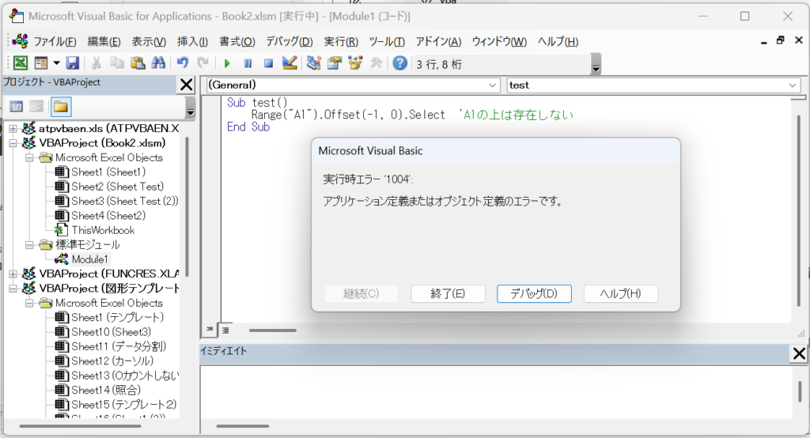
Task: Select Sheet12 (カーソル) tree item
Action: pyautogui.click(x=112, y=361)
